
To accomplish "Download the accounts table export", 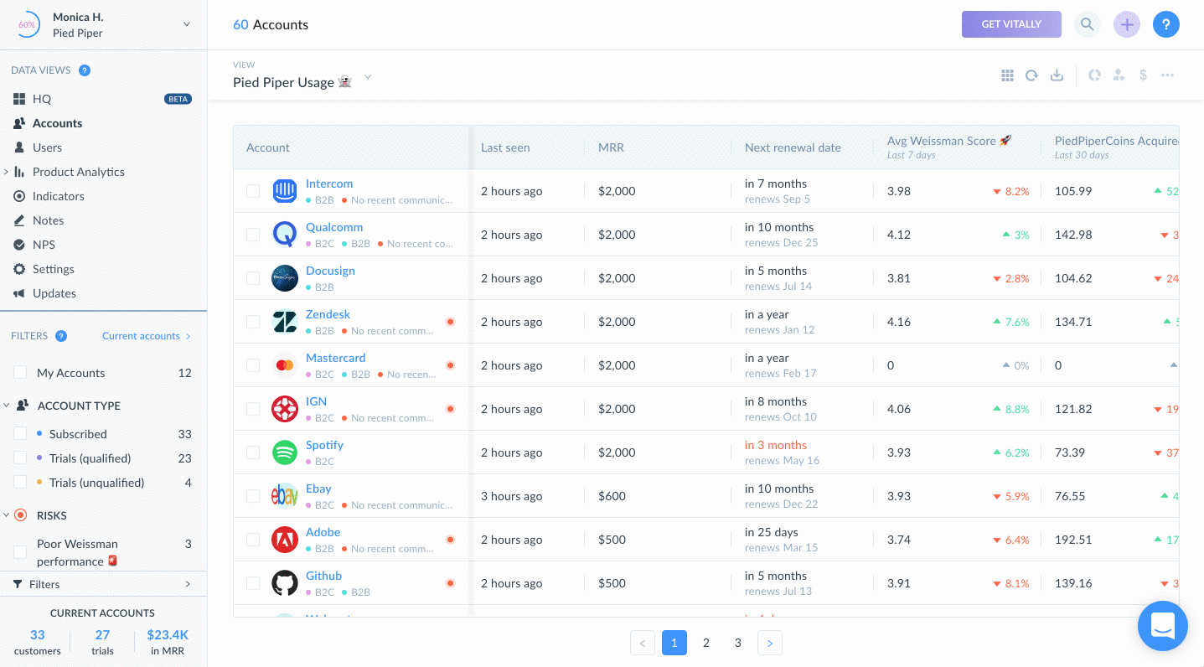I will [x=1057, y=75].
